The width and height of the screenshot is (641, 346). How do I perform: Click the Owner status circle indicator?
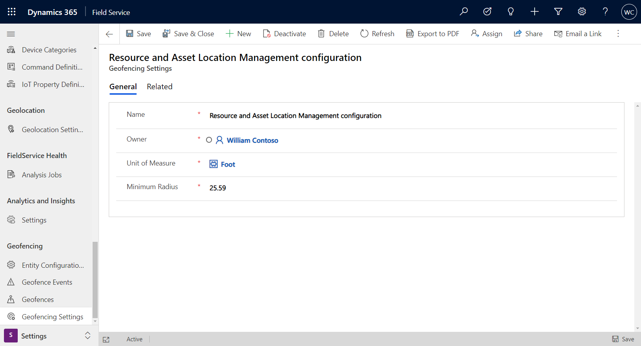click(x=209, y=140)
